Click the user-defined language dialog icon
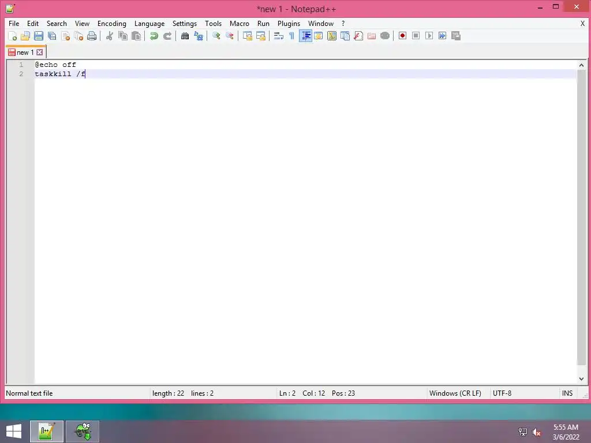 coord(319,36)
